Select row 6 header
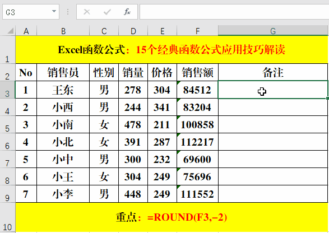This screenshot has width=329, height=233. point(7,142)
